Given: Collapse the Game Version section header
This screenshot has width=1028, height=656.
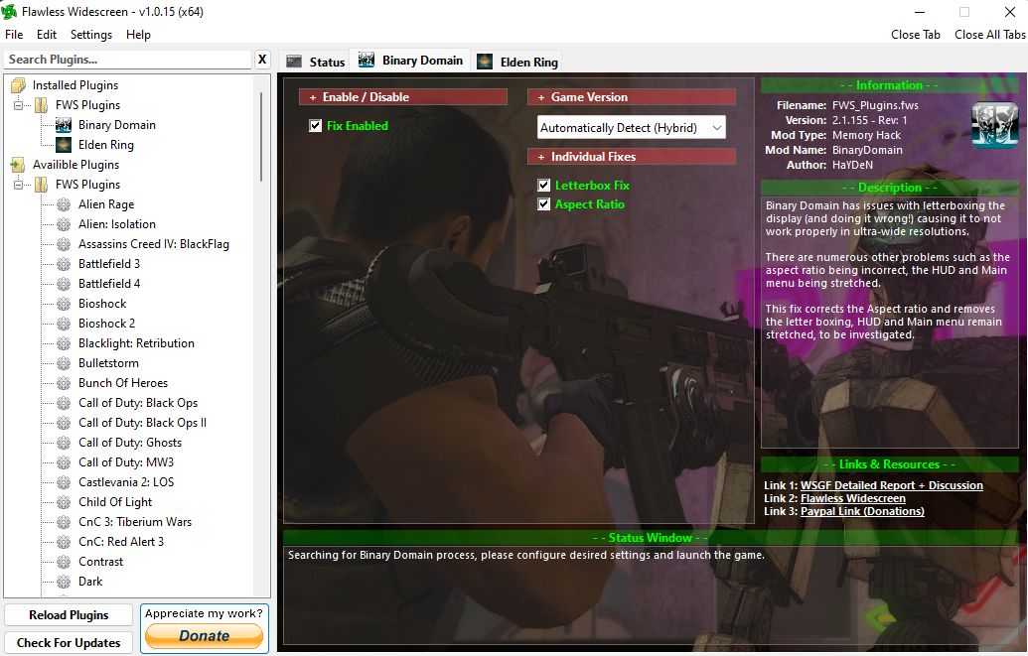Looking at the screenshot, I should point(632,97).
